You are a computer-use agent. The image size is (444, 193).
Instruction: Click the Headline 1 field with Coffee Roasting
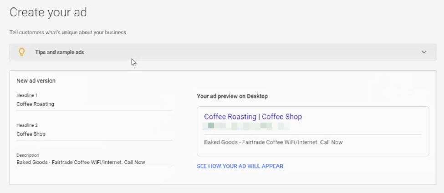94,104
